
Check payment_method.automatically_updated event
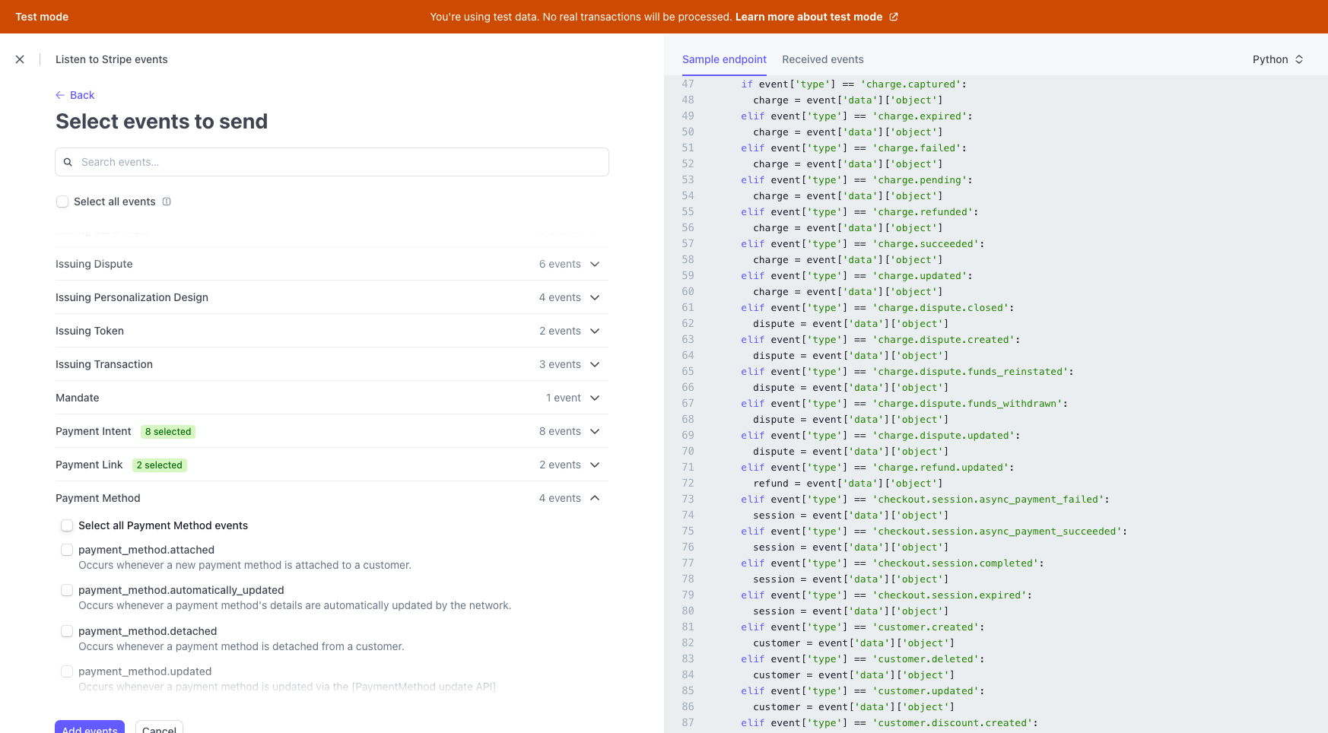67,590
